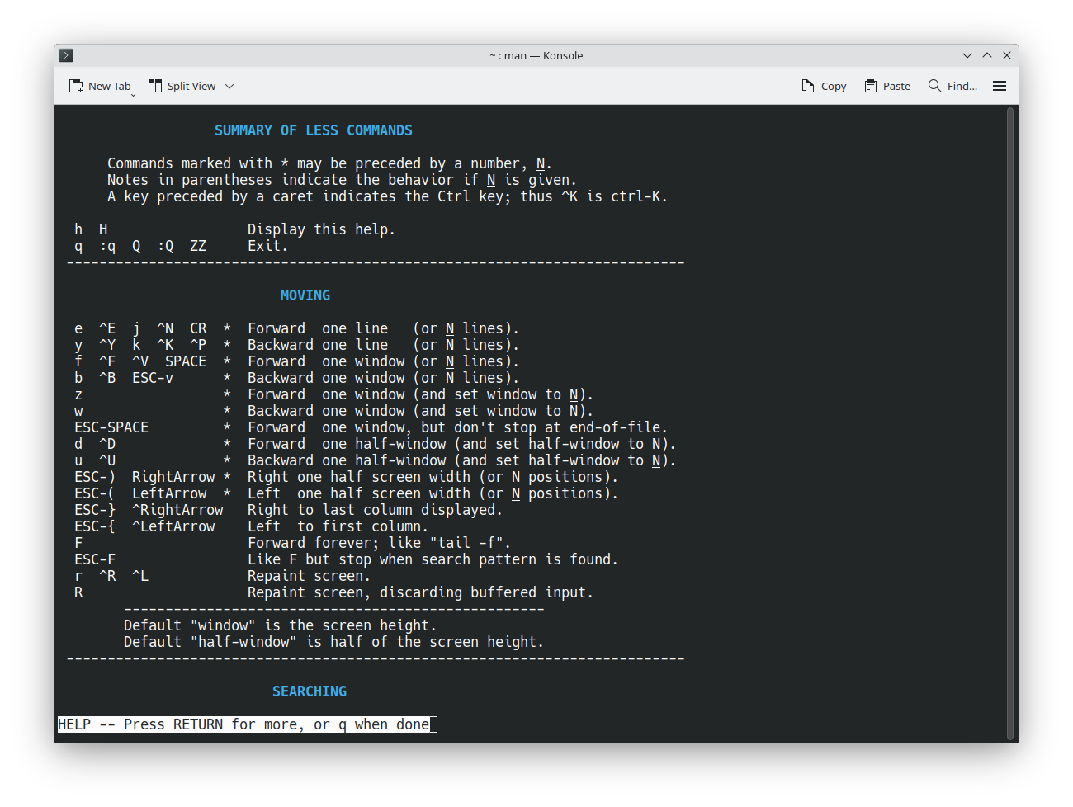Click the terminal's vertical scrollbar
This screenshot has width=1073, height=807.
coord(1009,422)
